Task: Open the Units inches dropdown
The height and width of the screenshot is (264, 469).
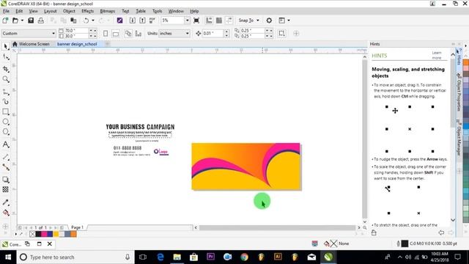Action: tap(188, 33)
